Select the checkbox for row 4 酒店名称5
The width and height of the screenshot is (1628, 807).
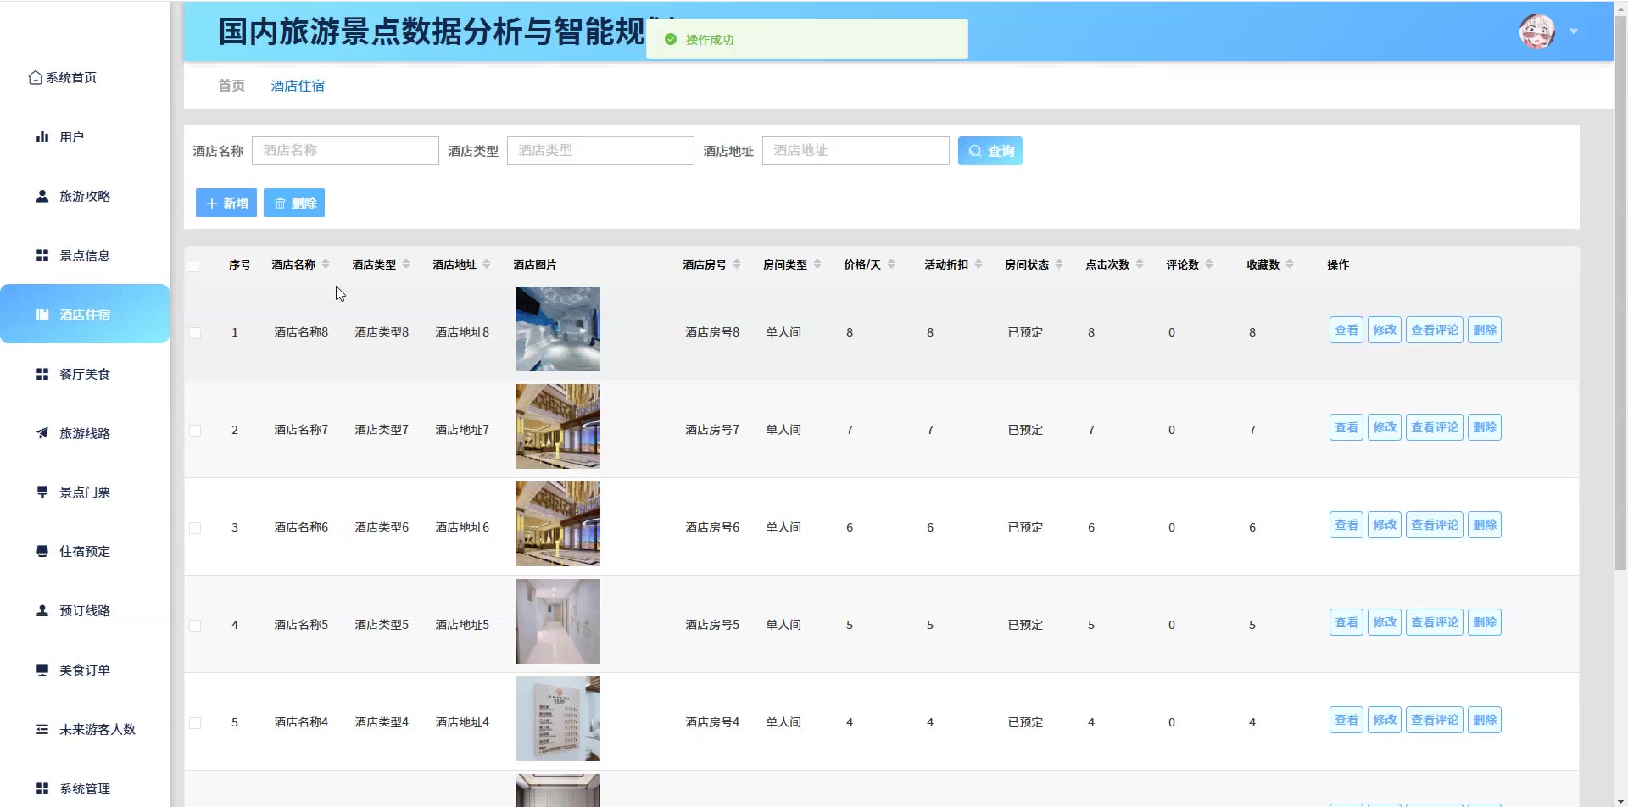click(195, 626)
